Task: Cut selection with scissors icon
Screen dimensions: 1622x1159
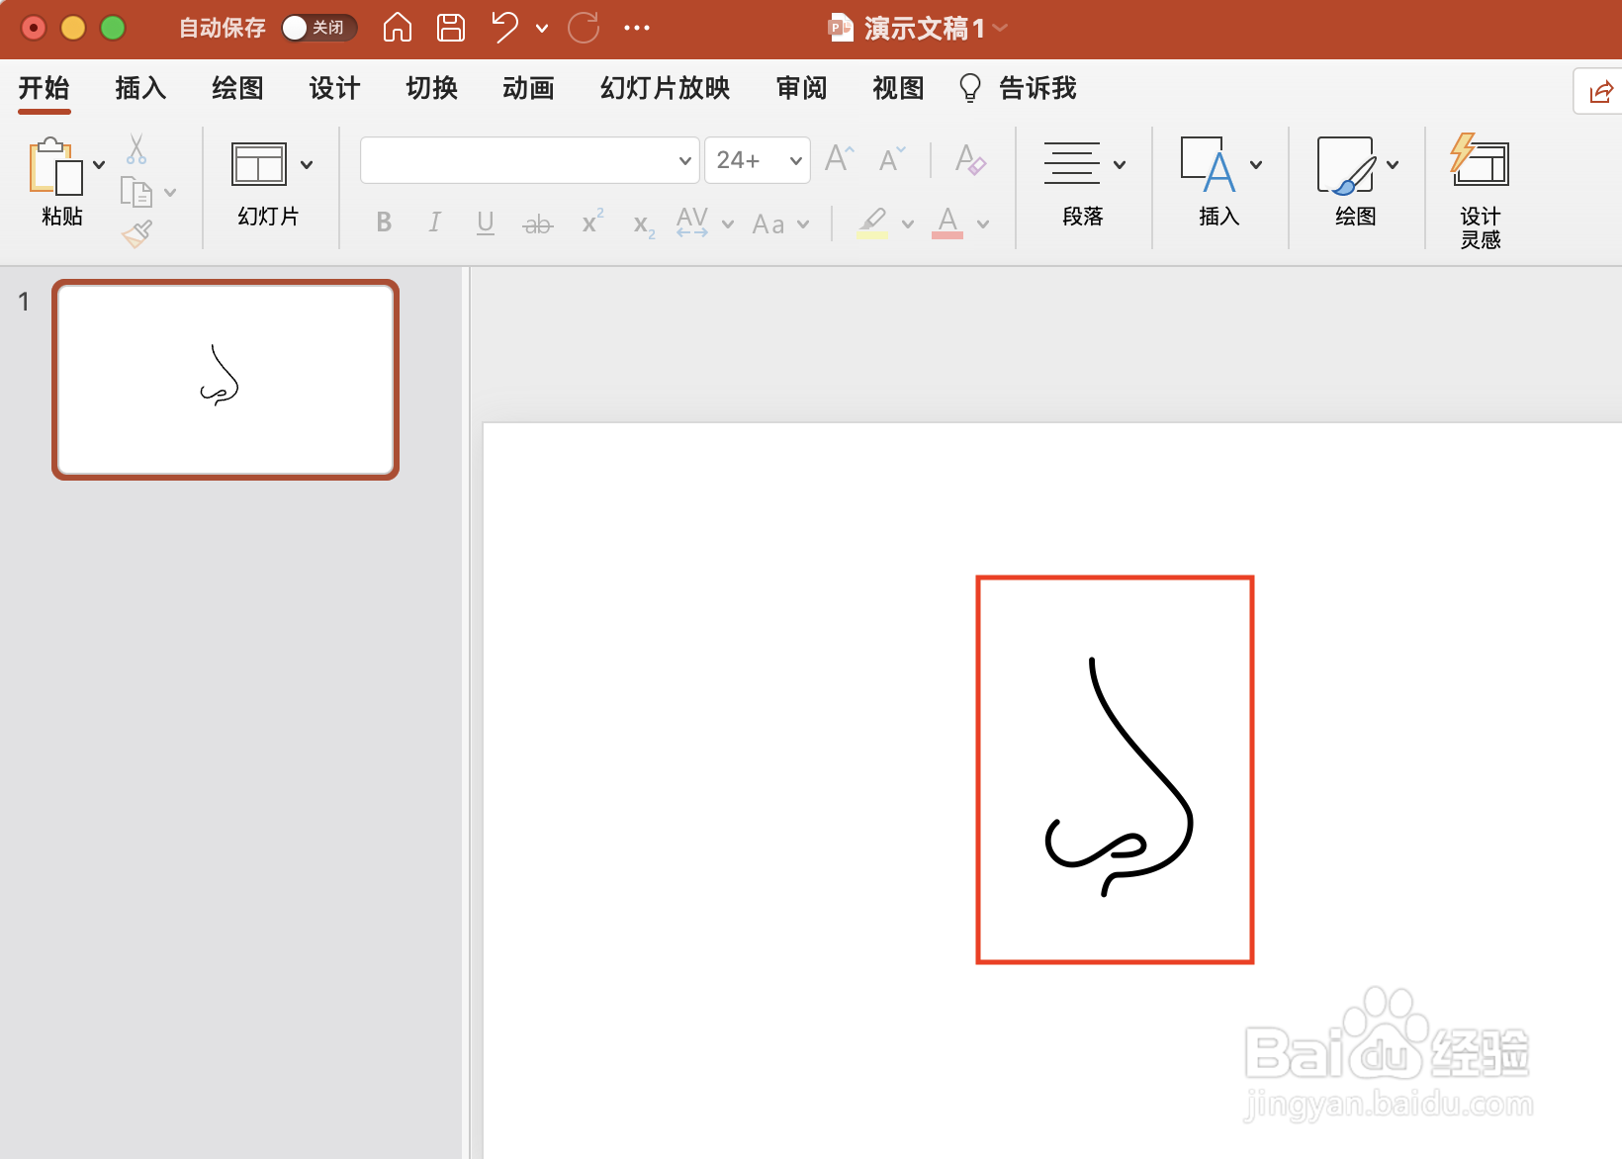Action: coord(136,149)
